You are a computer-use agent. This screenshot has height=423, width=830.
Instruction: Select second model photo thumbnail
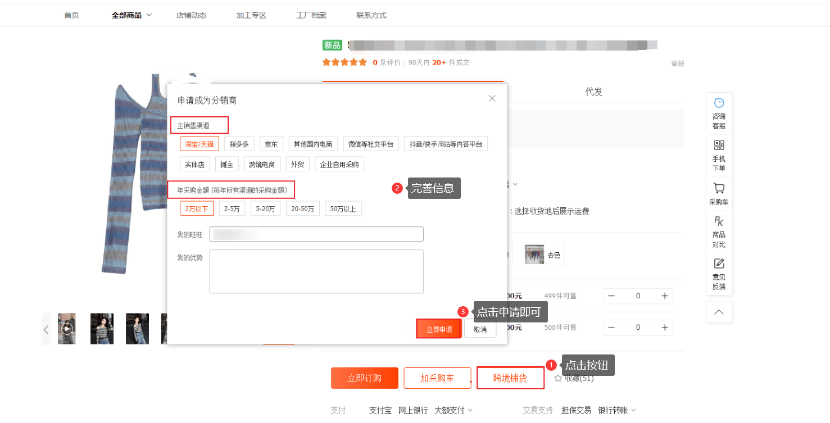tap(102, 329)
